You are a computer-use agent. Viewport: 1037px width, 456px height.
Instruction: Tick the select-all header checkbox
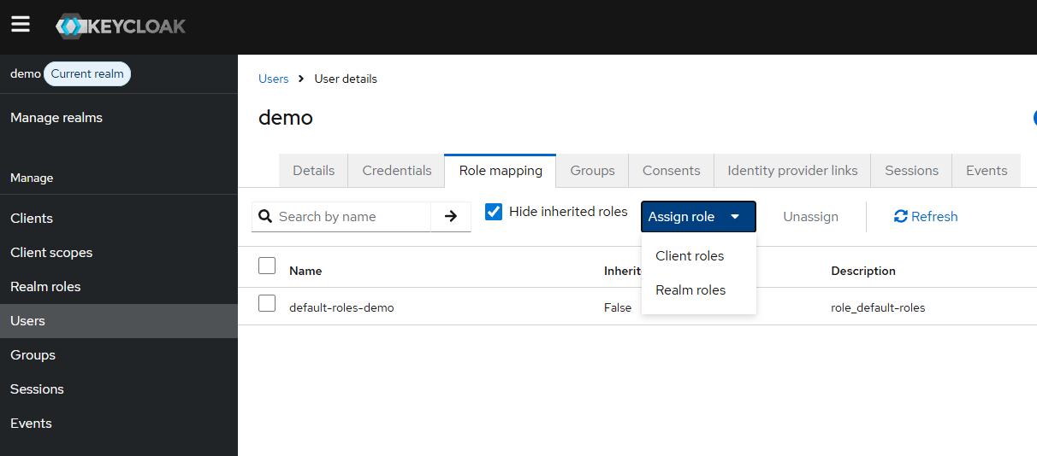[267, 266]
